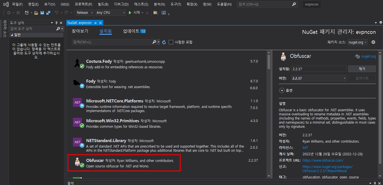Open the Release configuration dropdown
This screenshot has width=383, height=185.
(x=85, y=13)
